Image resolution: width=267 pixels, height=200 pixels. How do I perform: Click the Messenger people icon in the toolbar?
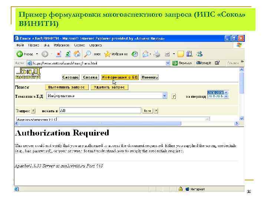coord(199,54)
